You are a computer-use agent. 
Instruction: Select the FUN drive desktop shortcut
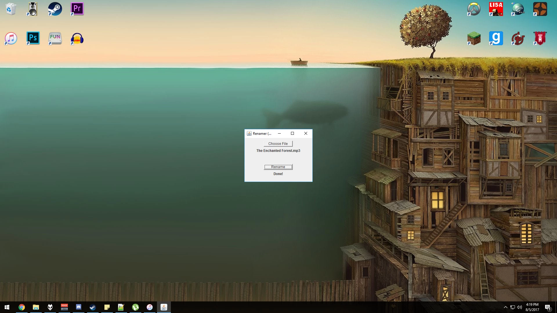click(55, 38)
